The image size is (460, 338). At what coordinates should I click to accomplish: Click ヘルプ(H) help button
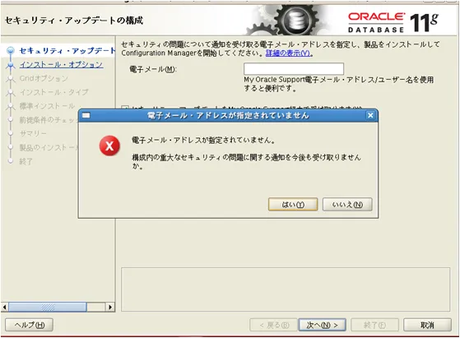pyautogui.click(x=29, y=325)
